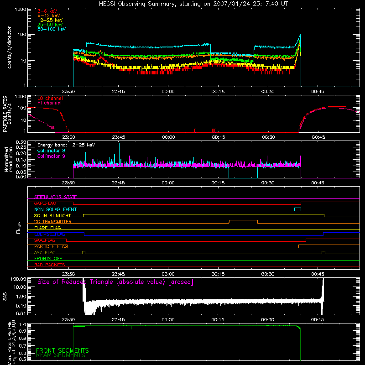Click the GAP_FLAG label
Image resolution: width=365 pixels, height=365 pixels.
tap(45, 203)
